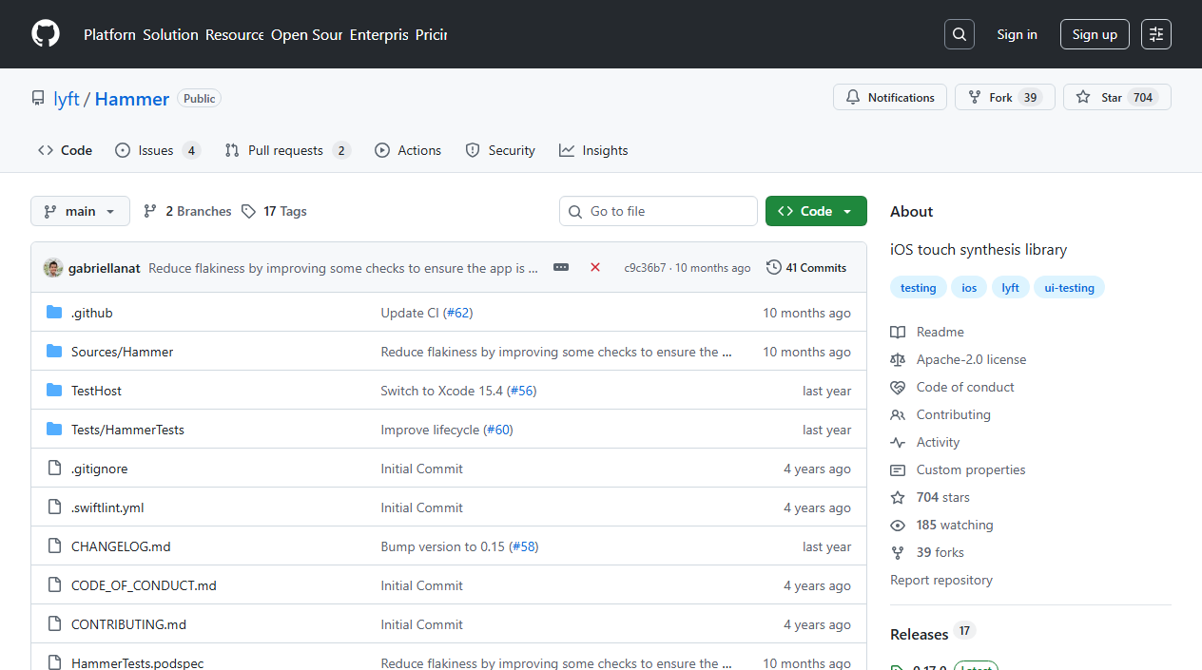This screenshot has width=1202, height=670.
Task: Click the Activity pulse icon
Action: [x=898, y=442]
